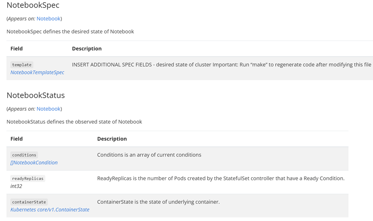The image size is (373, 221).
Task: Select the readyReplicas field code label
Action: pyautogui.click(x=28, y=178)
